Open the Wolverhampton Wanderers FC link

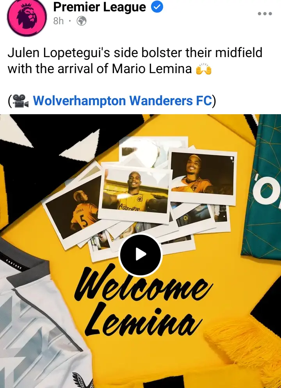(123, 101)
